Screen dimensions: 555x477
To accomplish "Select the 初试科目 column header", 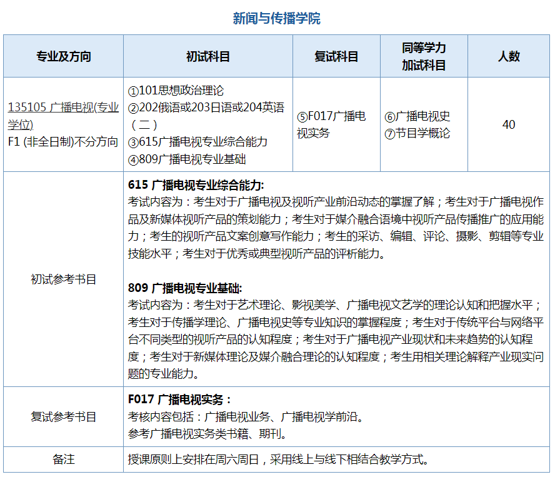I will click(208, 56).
